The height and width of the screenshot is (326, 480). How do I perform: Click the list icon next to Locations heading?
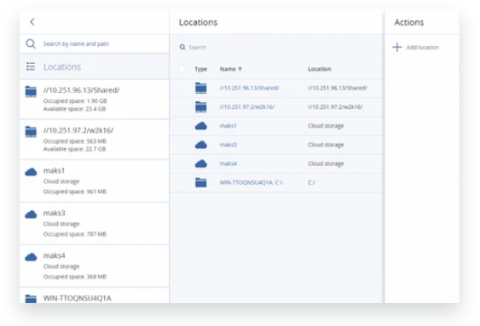[x=31, y=66]
